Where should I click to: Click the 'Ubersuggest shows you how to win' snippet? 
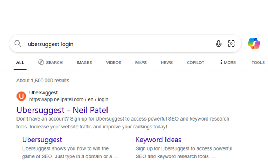pos(70,152)
